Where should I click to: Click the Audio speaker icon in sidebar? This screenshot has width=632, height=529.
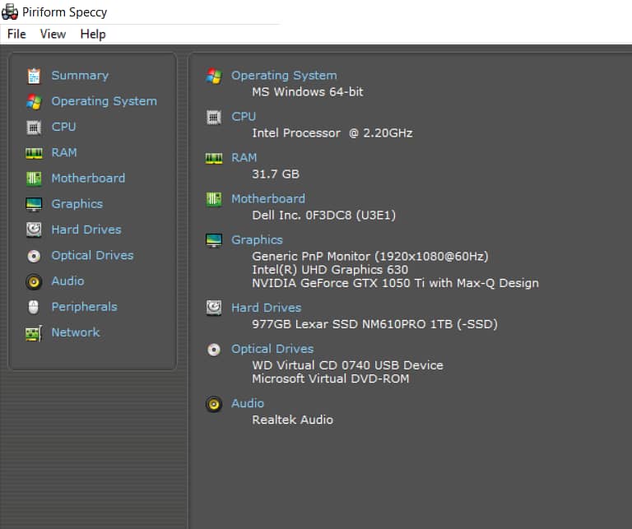click(x=34, y=281)
